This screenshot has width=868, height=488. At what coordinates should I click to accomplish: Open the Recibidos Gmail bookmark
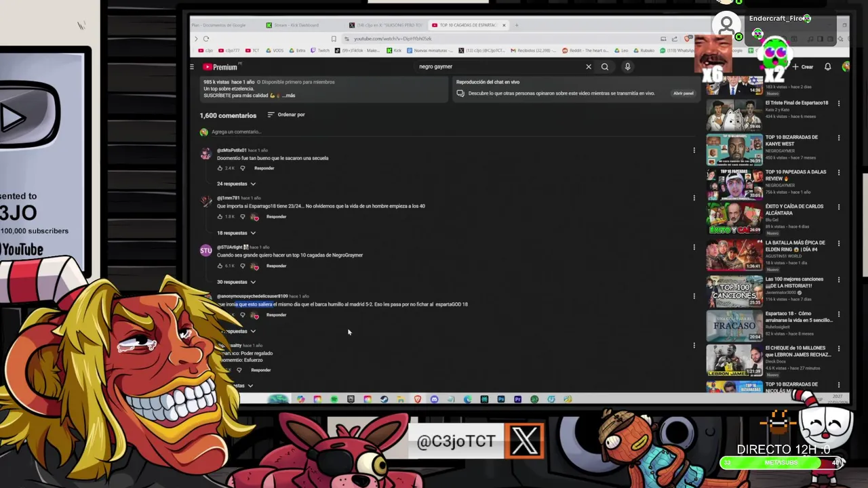[534, 50]
